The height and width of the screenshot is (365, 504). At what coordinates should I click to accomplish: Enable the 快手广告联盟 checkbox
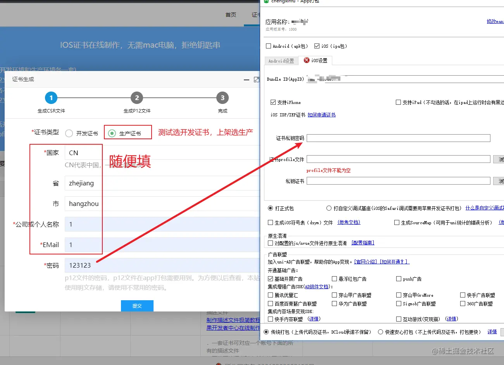coord(463,295)
